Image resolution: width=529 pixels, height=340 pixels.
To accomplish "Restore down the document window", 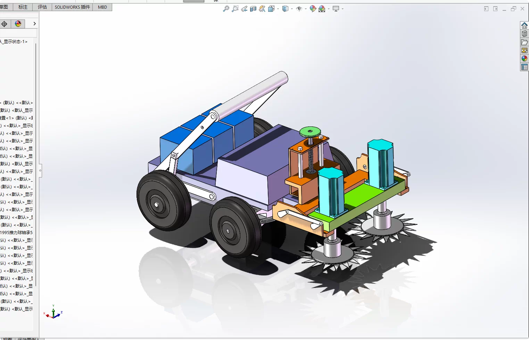I will coord(513,9).
